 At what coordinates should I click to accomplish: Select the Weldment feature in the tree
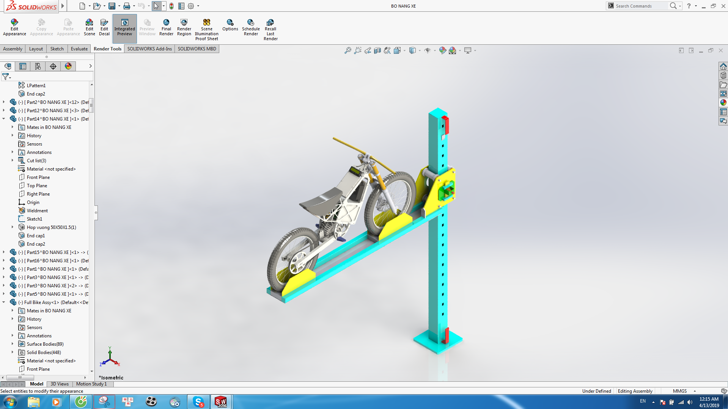click(37, 211)
